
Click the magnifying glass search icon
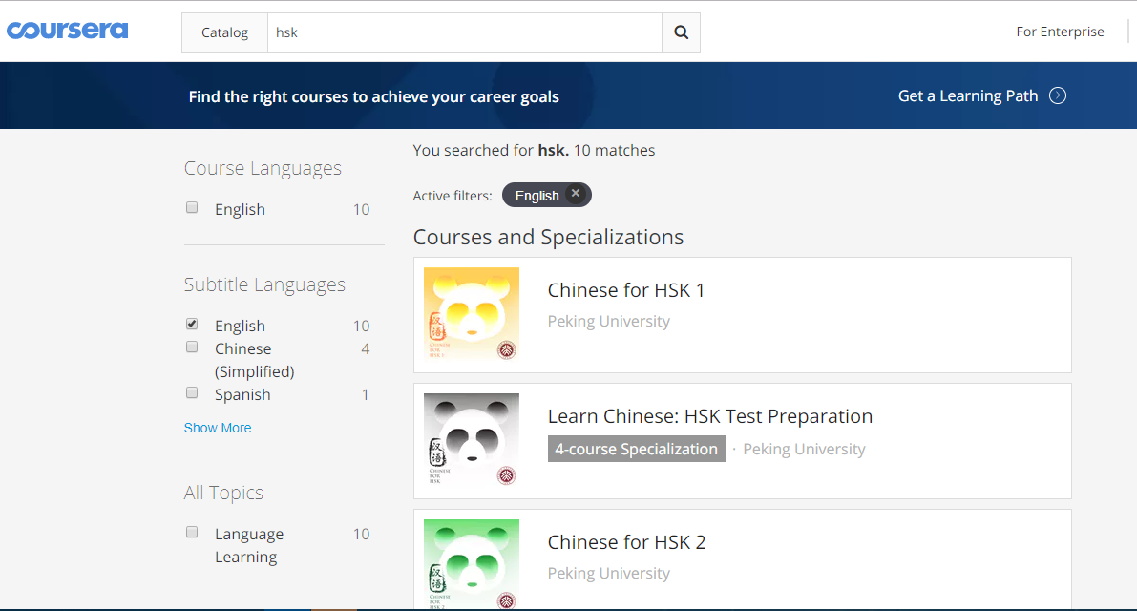click(681, 32)
